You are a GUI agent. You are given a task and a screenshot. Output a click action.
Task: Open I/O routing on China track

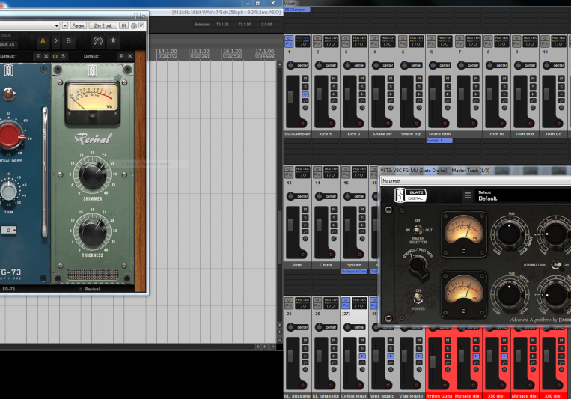coord(331,172)
